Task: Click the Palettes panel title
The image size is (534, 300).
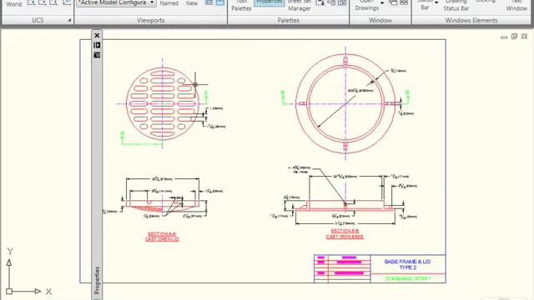Action: pos(288,20)
